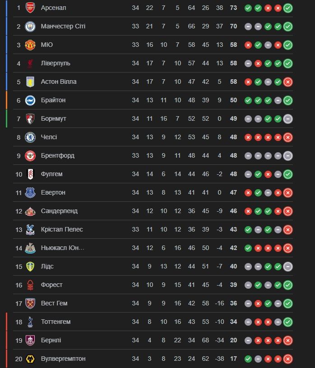Image resolution: width=315 pixels, height=368 pixels.
Task: Open the Лідс team link
Action: point(47,266)
